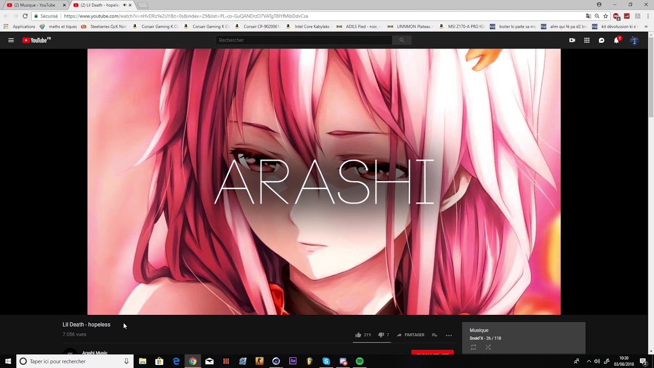
Task: Open After Effects from the taskbar
Action: [x=293, y=361]
